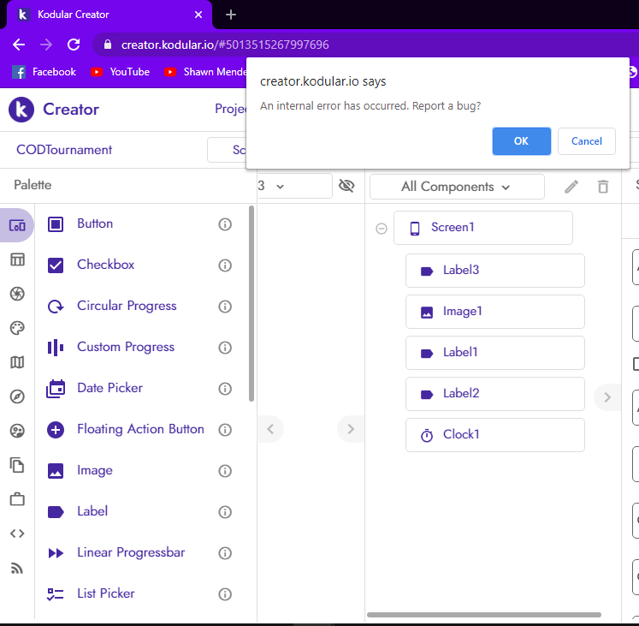
Task: Expand properties panel with right chevron
Action: point(606,397)
